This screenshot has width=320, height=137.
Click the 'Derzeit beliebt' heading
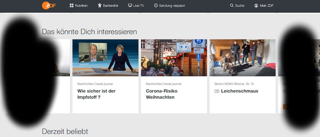(x=65, y=131)
